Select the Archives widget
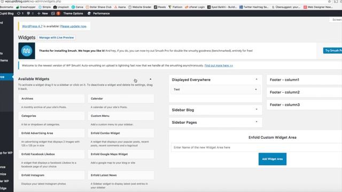The image size is (342, 192). coord(51,99)
